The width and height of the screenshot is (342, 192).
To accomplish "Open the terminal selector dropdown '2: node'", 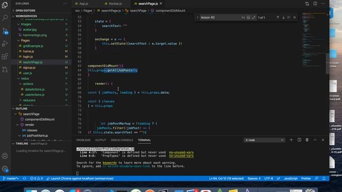I will point(264,140).
